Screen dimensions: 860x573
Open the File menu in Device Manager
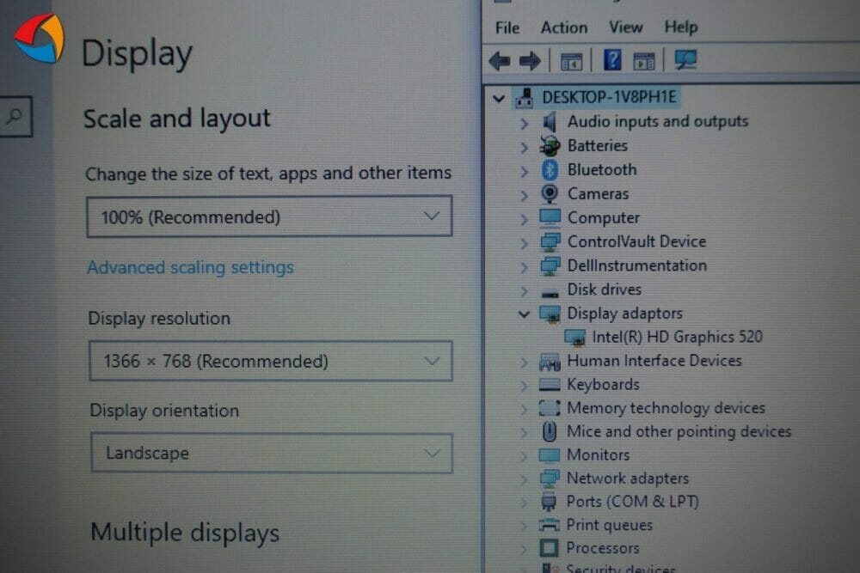click(x=507, y=27)
